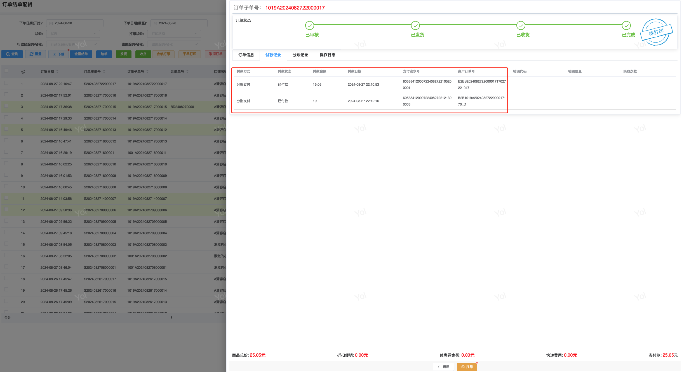Viewport: 682px width, 372px height.
Task: Select checkbox for order row 1
Action: tap(6, 83)
